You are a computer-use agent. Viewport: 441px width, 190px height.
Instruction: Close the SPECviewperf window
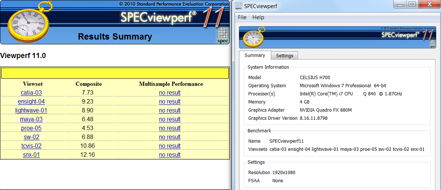pos(430,4)
